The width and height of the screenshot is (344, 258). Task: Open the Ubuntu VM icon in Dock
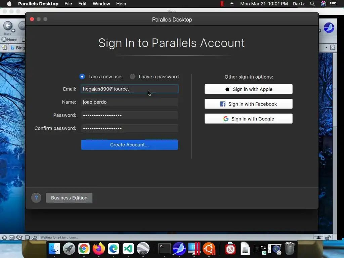209,249
